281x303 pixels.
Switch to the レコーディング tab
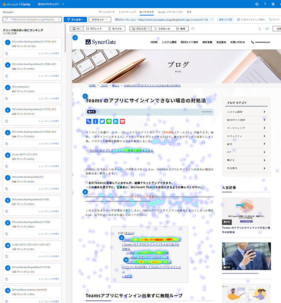coord(127,12)
